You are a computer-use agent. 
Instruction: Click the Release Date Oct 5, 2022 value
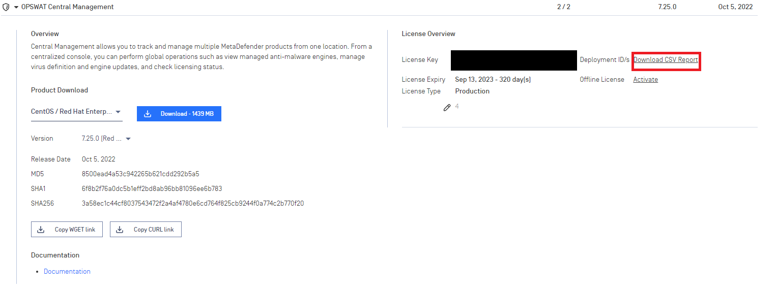pyautogui.click(x=99, y=159)
